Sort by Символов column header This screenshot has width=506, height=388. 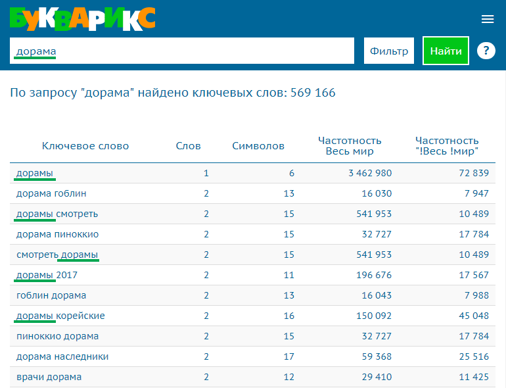coord(258,146)
